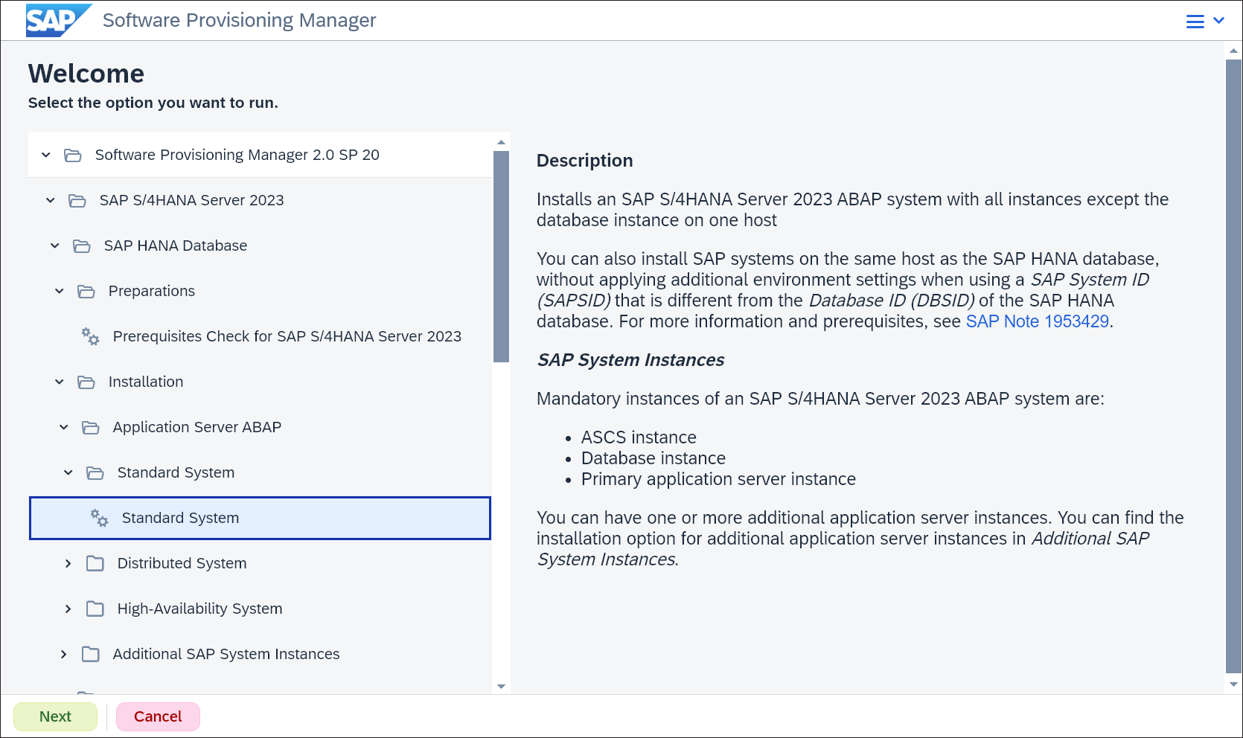This screenshot has width=1243, height=738.
Task: Select the Additional SAP System Instances label
Action: [226, 654]
